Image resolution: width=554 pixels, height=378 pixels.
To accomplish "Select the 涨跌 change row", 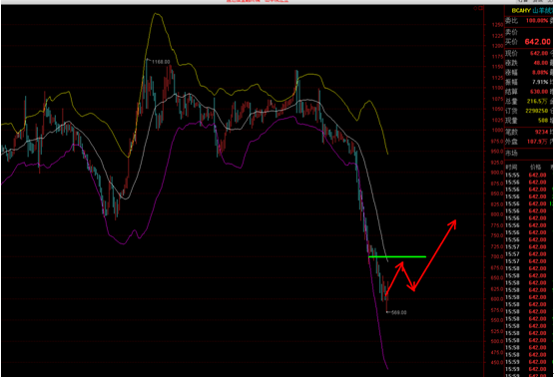I will (x=529, y=63).
